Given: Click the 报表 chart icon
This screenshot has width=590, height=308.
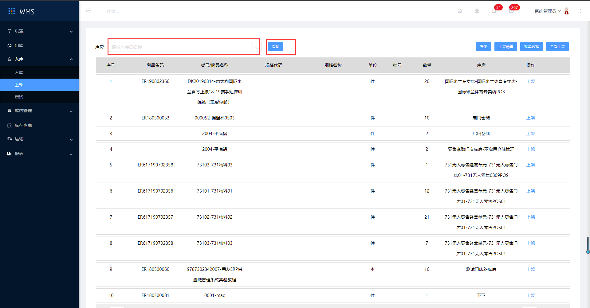Looking at the screenshot, I should click(10, 154).
